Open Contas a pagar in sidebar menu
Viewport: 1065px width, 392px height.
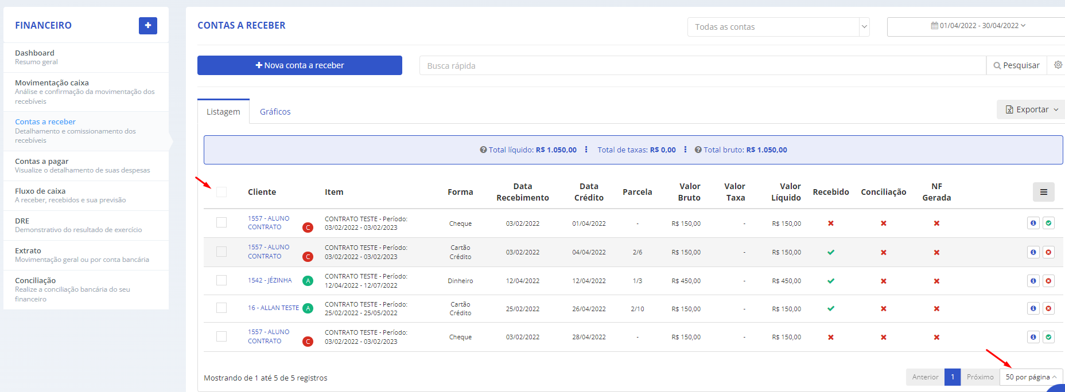[x=86, y=166]
